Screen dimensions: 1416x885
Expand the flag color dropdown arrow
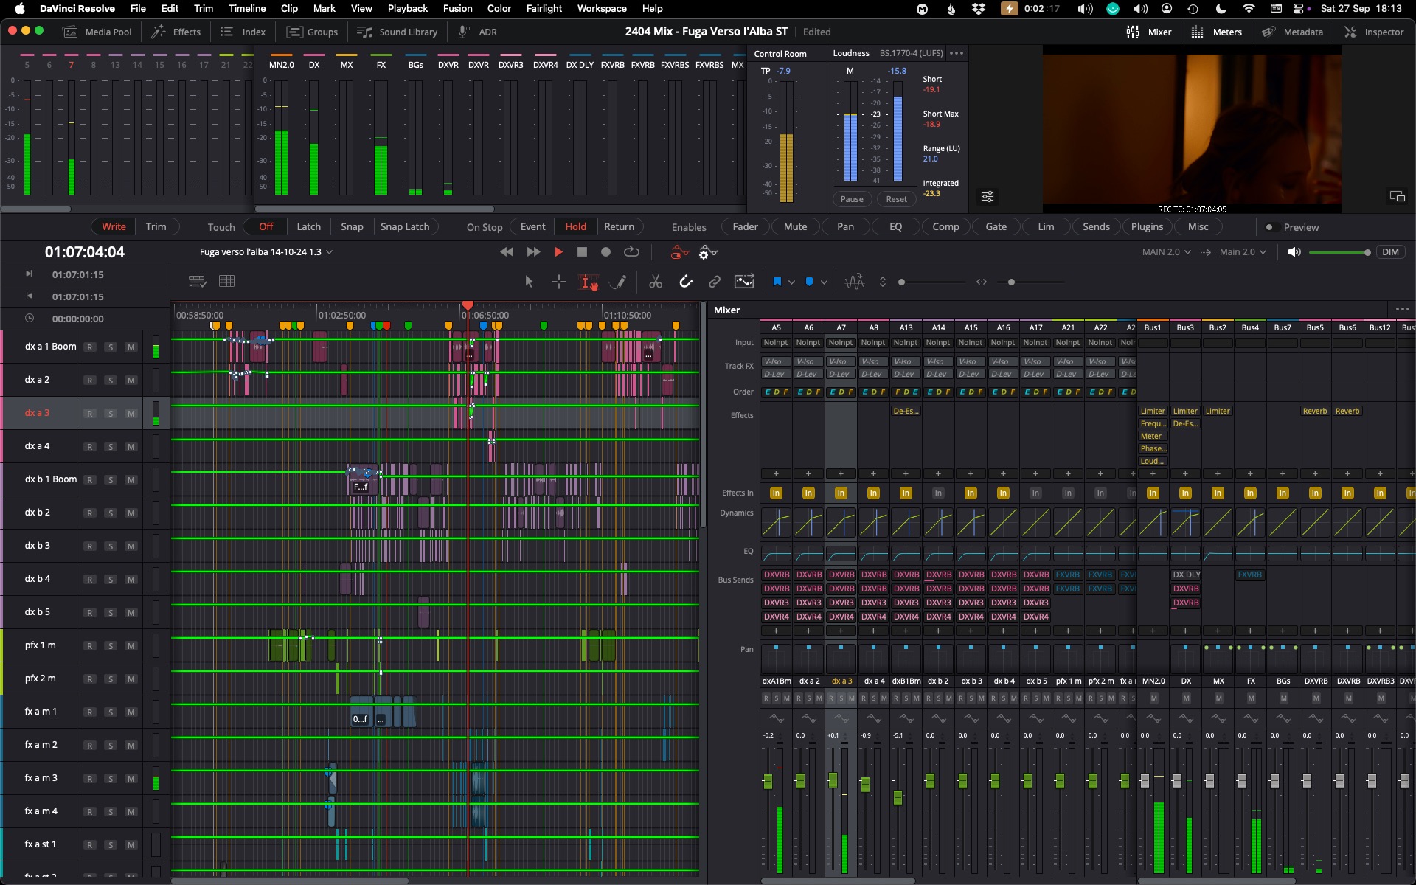pos(791,282)
